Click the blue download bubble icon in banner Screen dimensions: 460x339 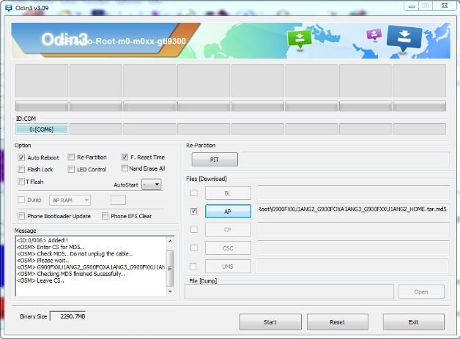point(404,38)
